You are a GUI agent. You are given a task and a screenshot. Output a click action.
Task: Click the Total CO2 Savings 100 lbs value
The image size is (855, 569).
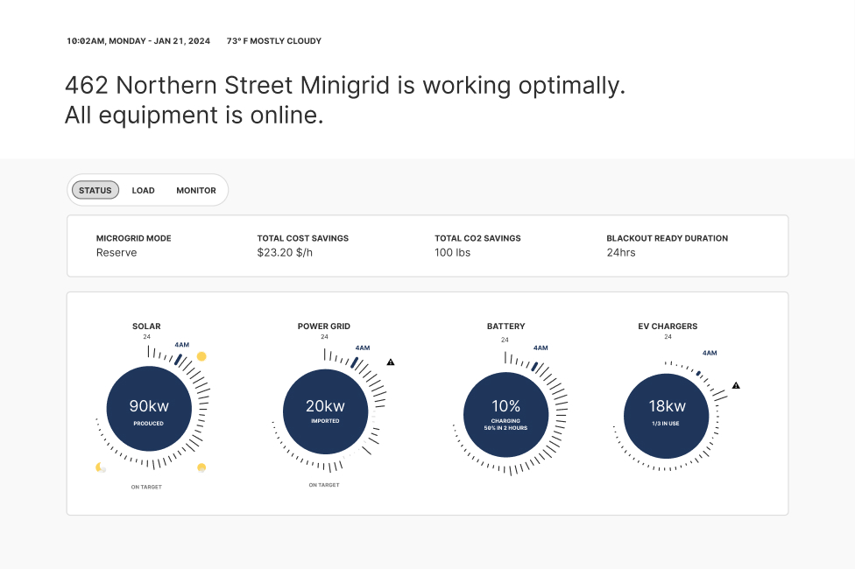453,253
